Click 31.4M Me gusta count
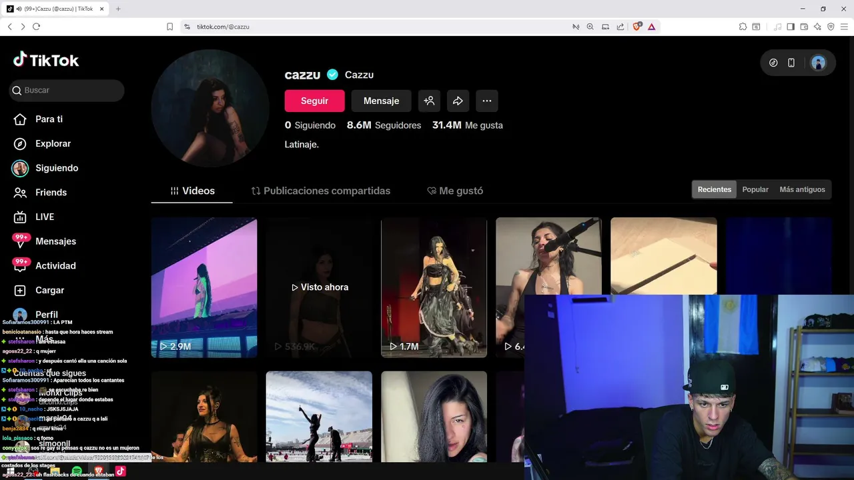This screenshot has height=480, width=854. [x=468, y=125]
